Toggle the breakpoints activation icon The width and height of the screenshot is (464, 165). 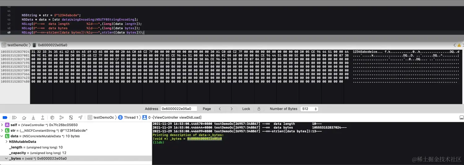coord(5,117)
